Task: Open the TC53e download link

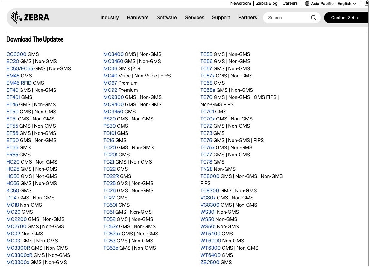Action: click(x=111, y=248)
